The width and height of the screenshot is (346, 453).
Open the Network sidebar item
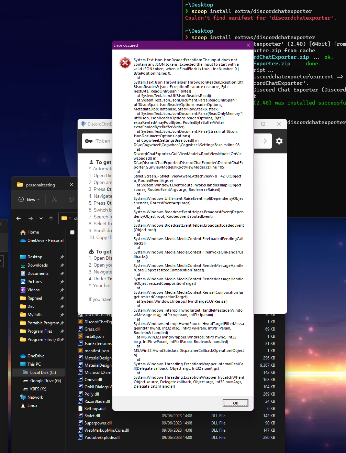coord(34,397)
